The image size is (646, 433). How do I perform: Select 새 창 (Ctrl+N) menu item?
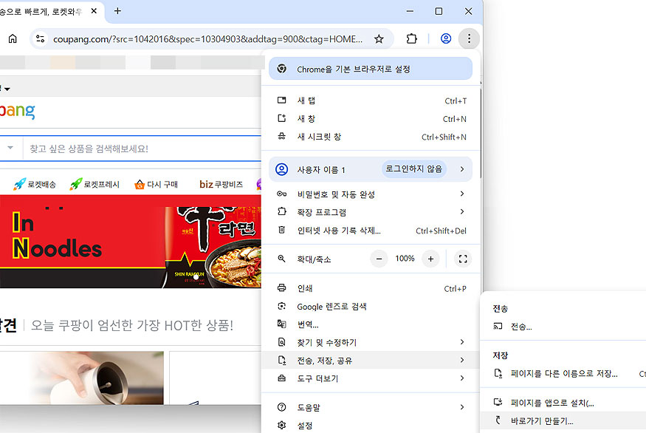tap(371, 119)
